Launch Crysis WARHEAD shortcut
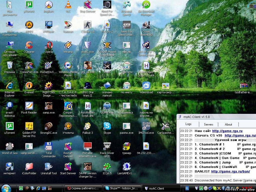 pyautogui.click(x=146, y=28)
